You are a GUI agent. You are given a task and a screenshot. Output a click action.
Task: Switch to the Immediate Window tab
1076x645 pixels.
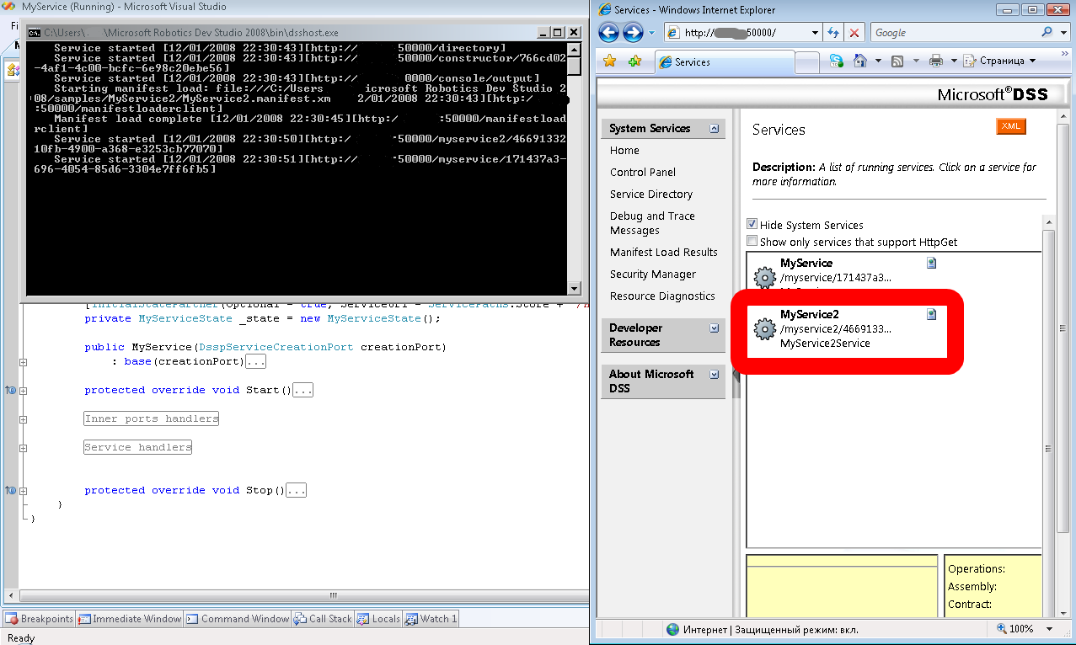(x=130, y=619)
